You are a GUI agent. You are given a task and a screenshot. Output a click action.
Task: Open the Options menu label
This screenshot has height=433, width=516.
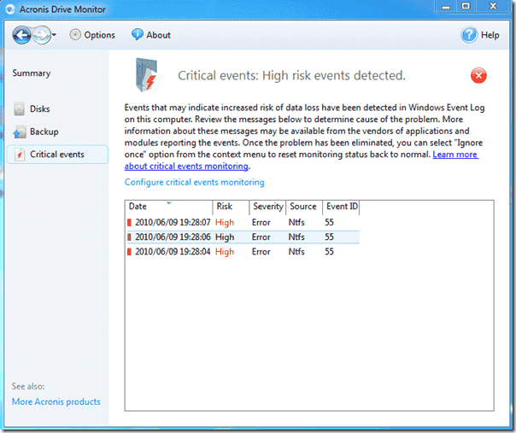pyautogui.click(x=99, y=35)
